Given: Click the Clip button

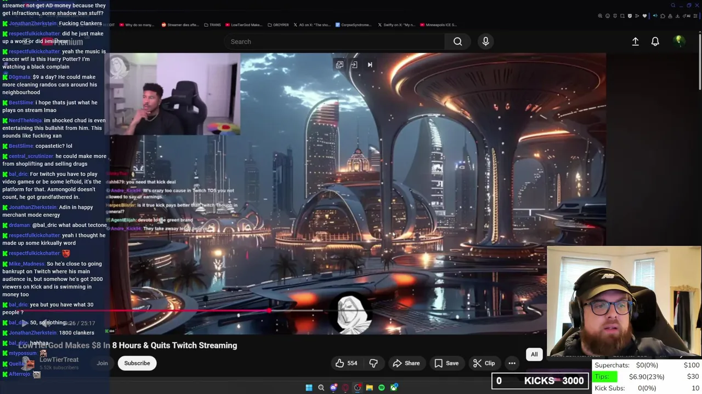Looking at the screenshot, I should coord(484,363).
